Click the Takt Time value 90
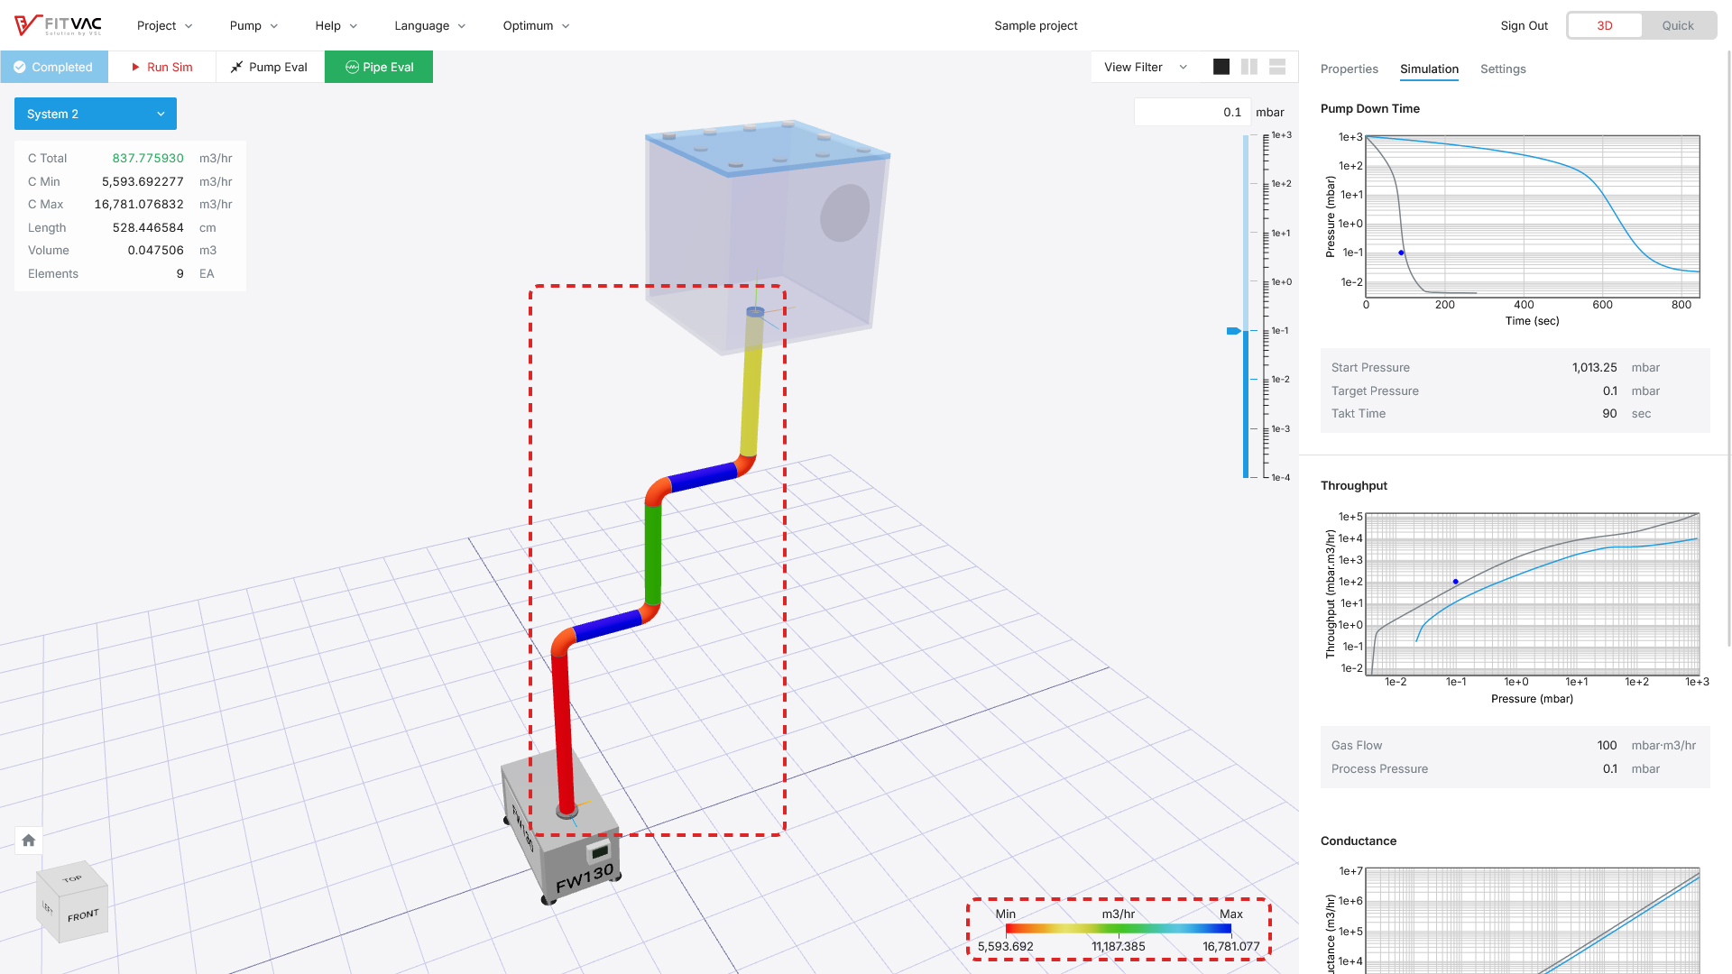This screenshot has width=1732, height=974. point(1609,413)
